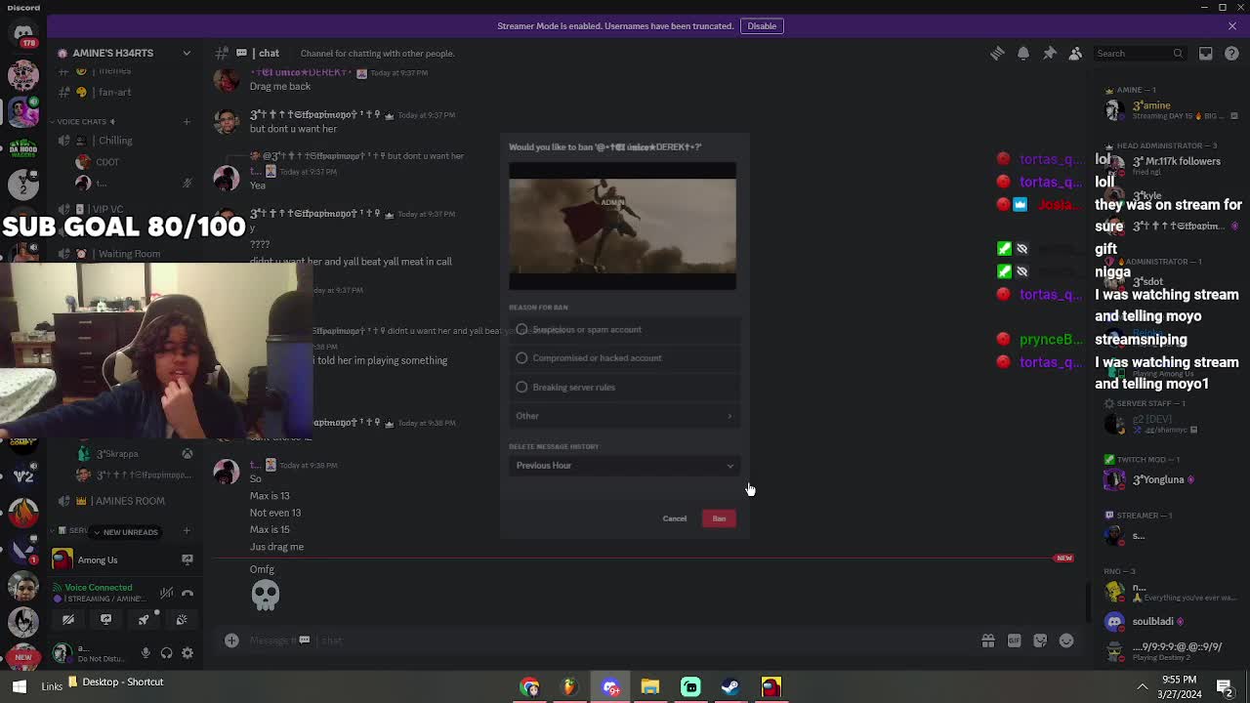Open the AMINE'S H34RTS server dropdown
The image size is (1250, 703).
pos(124,53)
